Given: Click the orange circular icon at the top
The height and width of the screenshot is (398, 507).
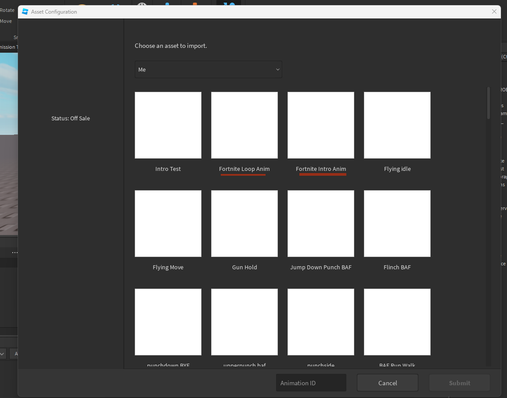Looking at the screenshot, I should (82, 4).
